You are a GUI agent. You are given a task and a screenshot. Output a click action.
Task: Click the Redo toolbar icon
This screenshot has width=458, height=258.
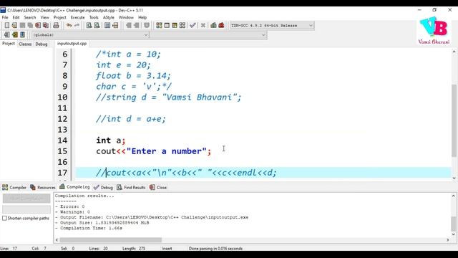click(77, 26)
